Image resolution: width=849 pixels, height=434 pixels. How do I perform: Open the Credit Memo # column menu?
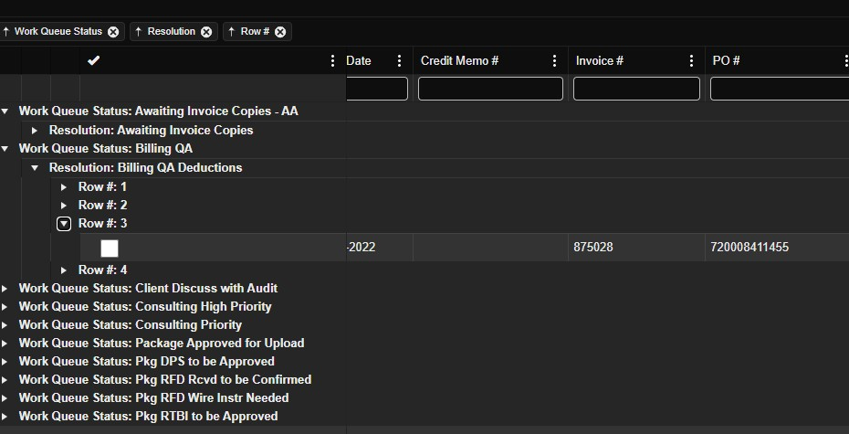tap(554, 61)
